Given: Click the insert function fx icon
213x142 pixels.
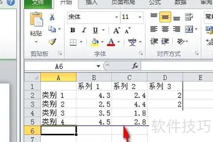Looking at the screenshot, I should pyautogui.click(x=135, y=66).
